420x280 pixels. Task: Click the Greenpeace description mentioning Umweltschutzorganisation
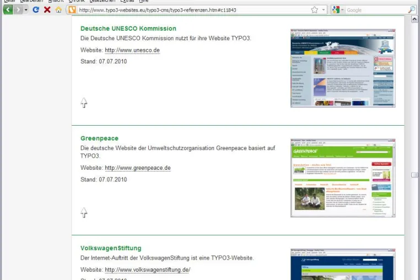[x=178, y=152]
